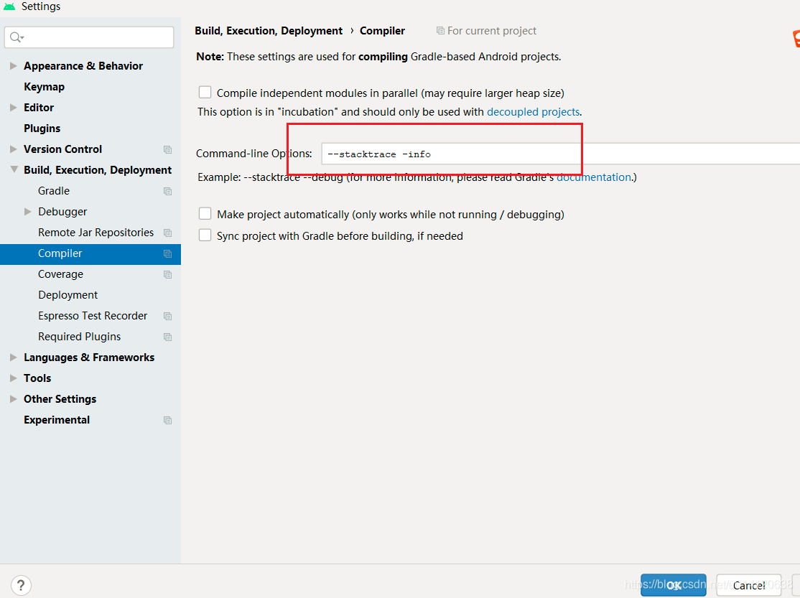Collapse the Build, Execution, Deployment section

tap(14, 169)
